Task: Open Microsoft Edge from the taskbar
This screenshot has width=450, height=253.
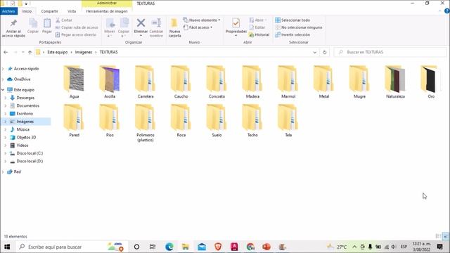Action: (x=169, y=247)
